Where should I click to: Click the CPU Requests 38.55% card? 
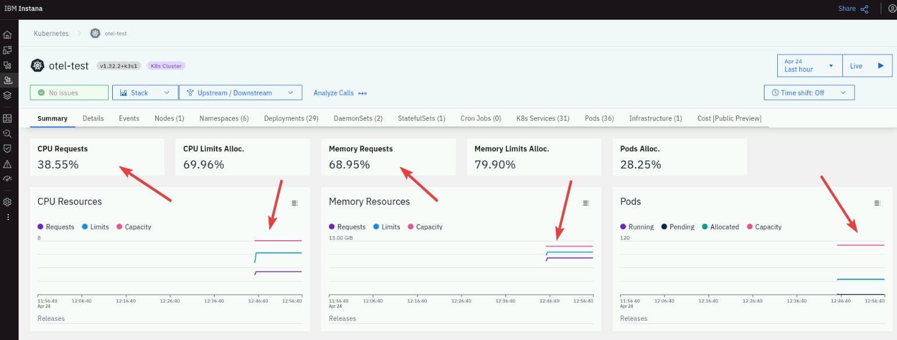[x=97, y=157]
